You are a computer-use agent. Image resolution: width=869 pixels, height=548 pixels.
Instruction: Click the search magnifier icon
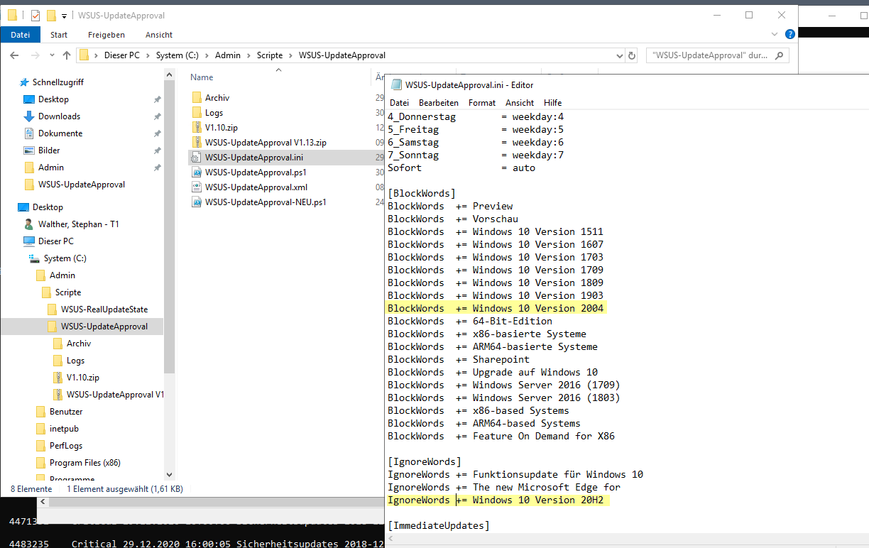[x=779, y=55]
